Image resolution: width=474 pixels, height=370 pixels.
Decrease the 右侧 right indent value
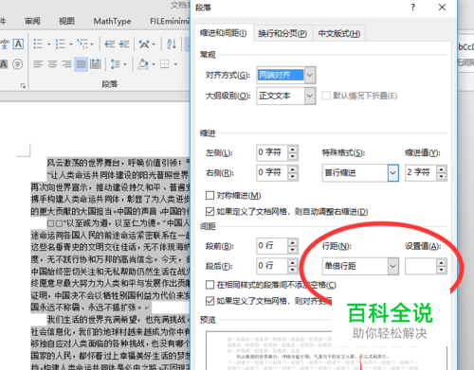(293, 176)
